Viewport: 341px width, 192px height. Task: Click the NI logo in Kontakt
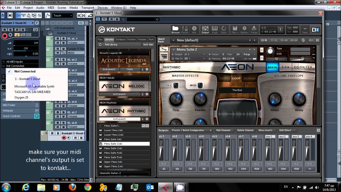pos(316,30)
